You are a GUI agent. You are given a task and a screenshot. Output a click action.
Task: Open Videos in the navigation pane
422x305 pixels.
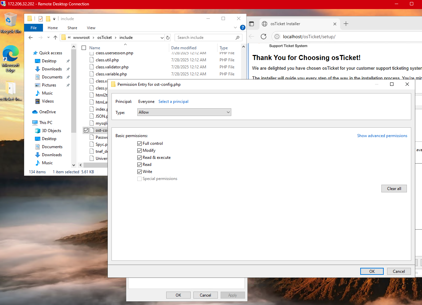tap(48, 101)
